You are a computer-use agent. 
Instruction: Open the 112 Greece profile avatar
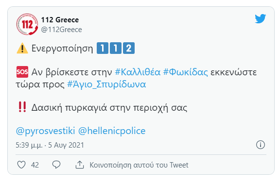[x=27, y=24]
